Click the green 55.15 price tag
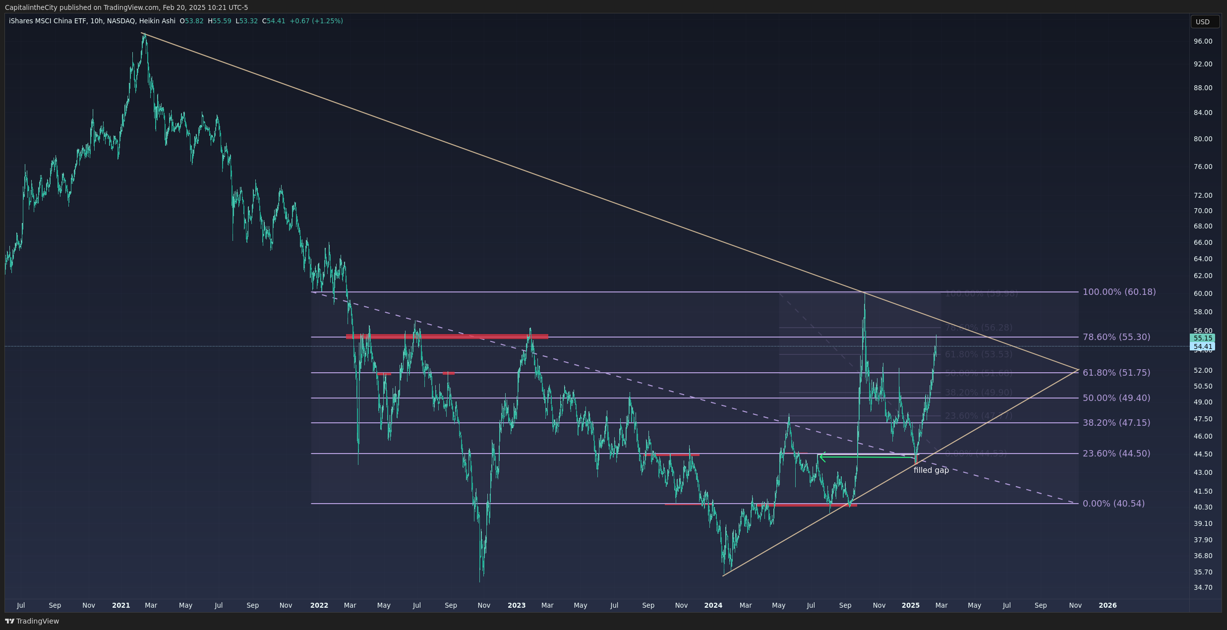1227x630 pixels. click(x=1203, y=338)
